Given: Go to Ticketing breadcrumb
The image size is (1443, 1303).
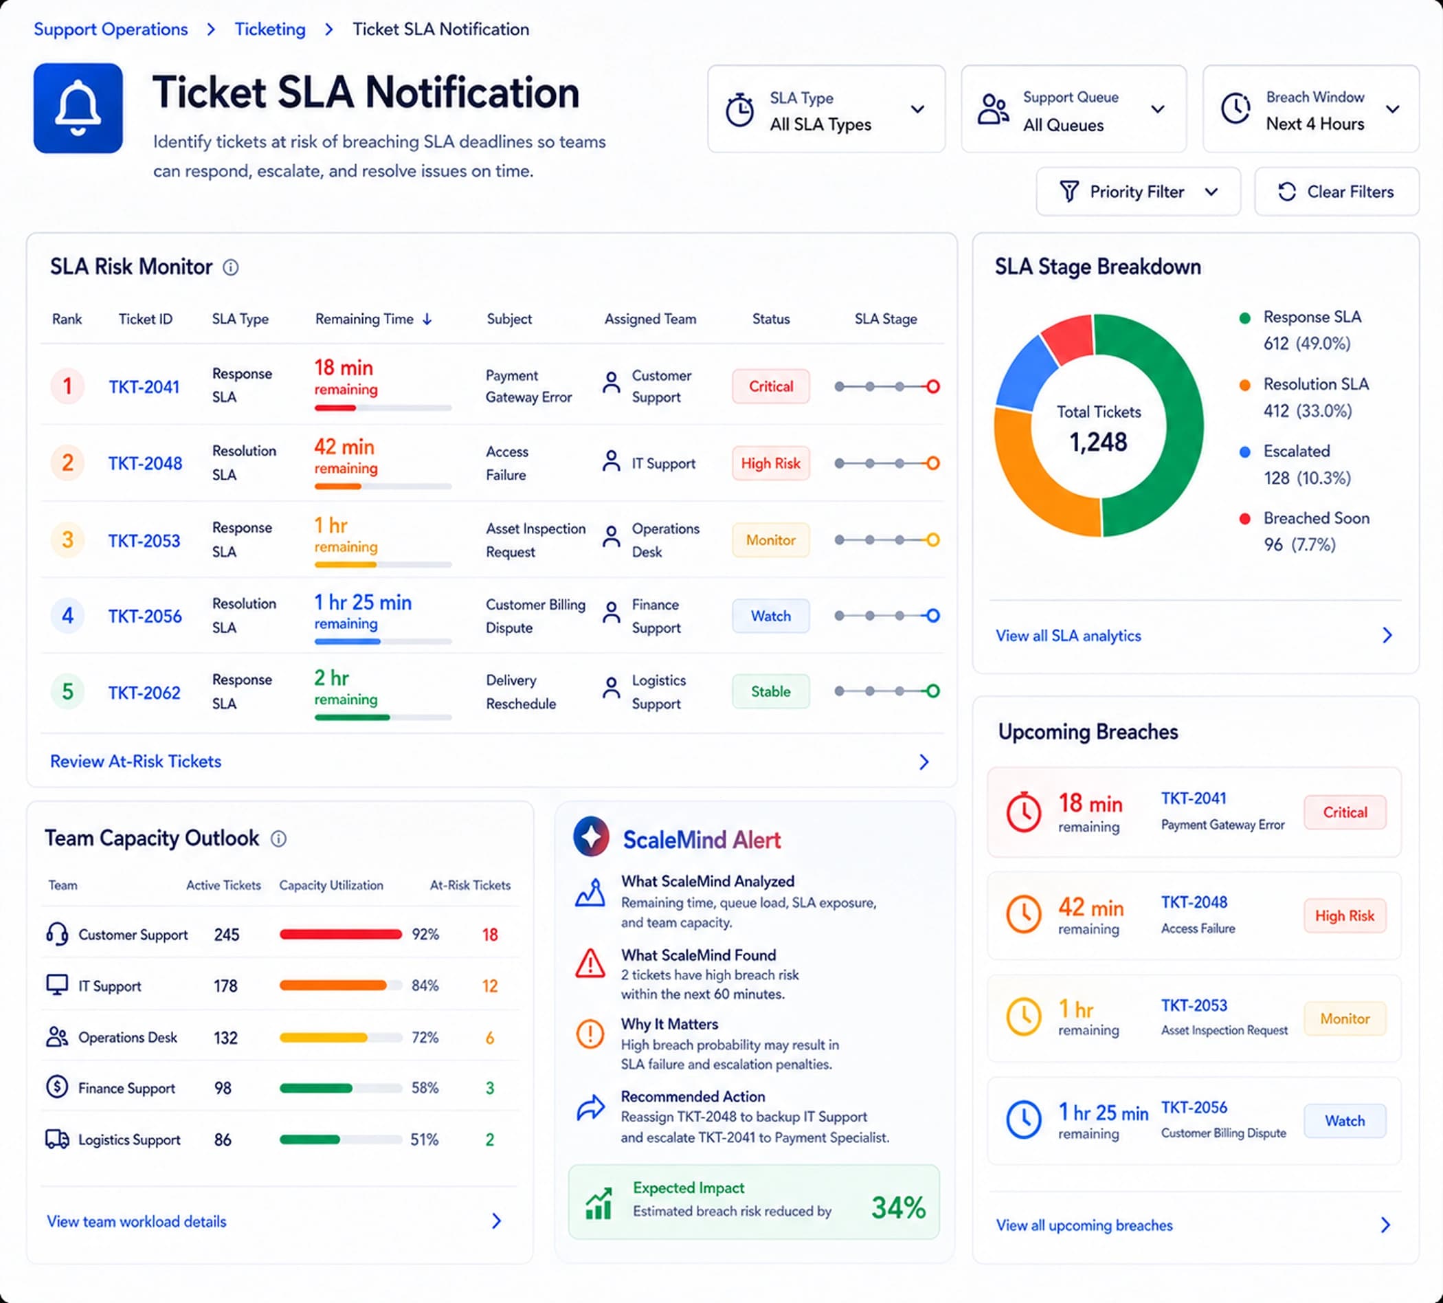Looking at the screenshot, I should point(270,30).
